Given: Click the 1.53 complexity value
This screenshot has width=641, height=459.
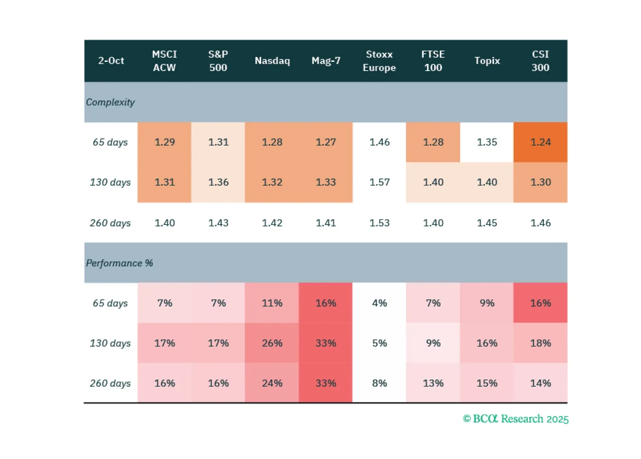Looking at the screenshot, I should click(x=379, y=223).
